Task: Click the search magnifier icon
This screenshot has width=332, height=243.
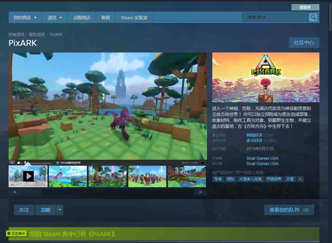Action: pyautogui.click(x=313, y=17)
